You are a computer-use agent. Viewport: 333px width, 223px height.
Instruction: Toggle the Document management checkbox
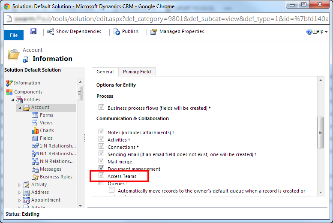[102, 168]
